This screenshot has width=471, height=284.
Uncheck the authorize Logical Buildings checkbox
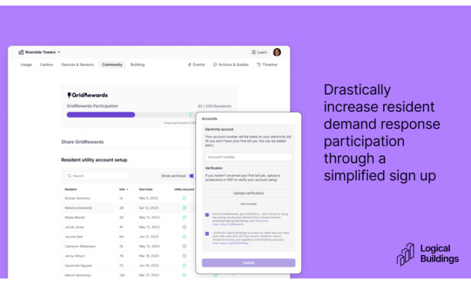(207, 233)
